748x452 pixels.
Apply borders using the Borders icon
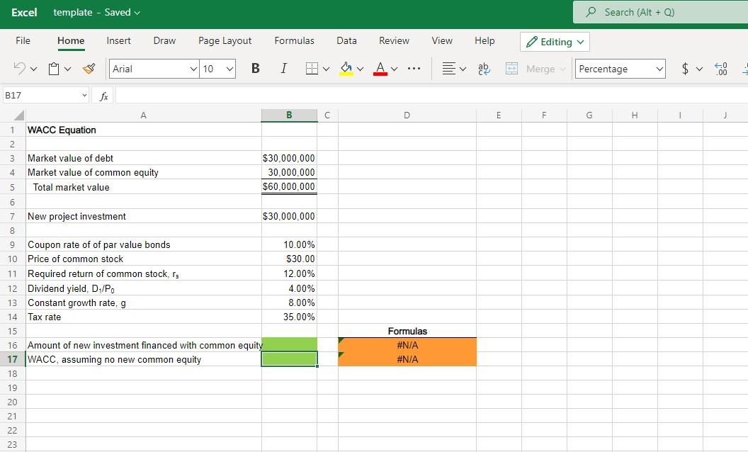310,68
